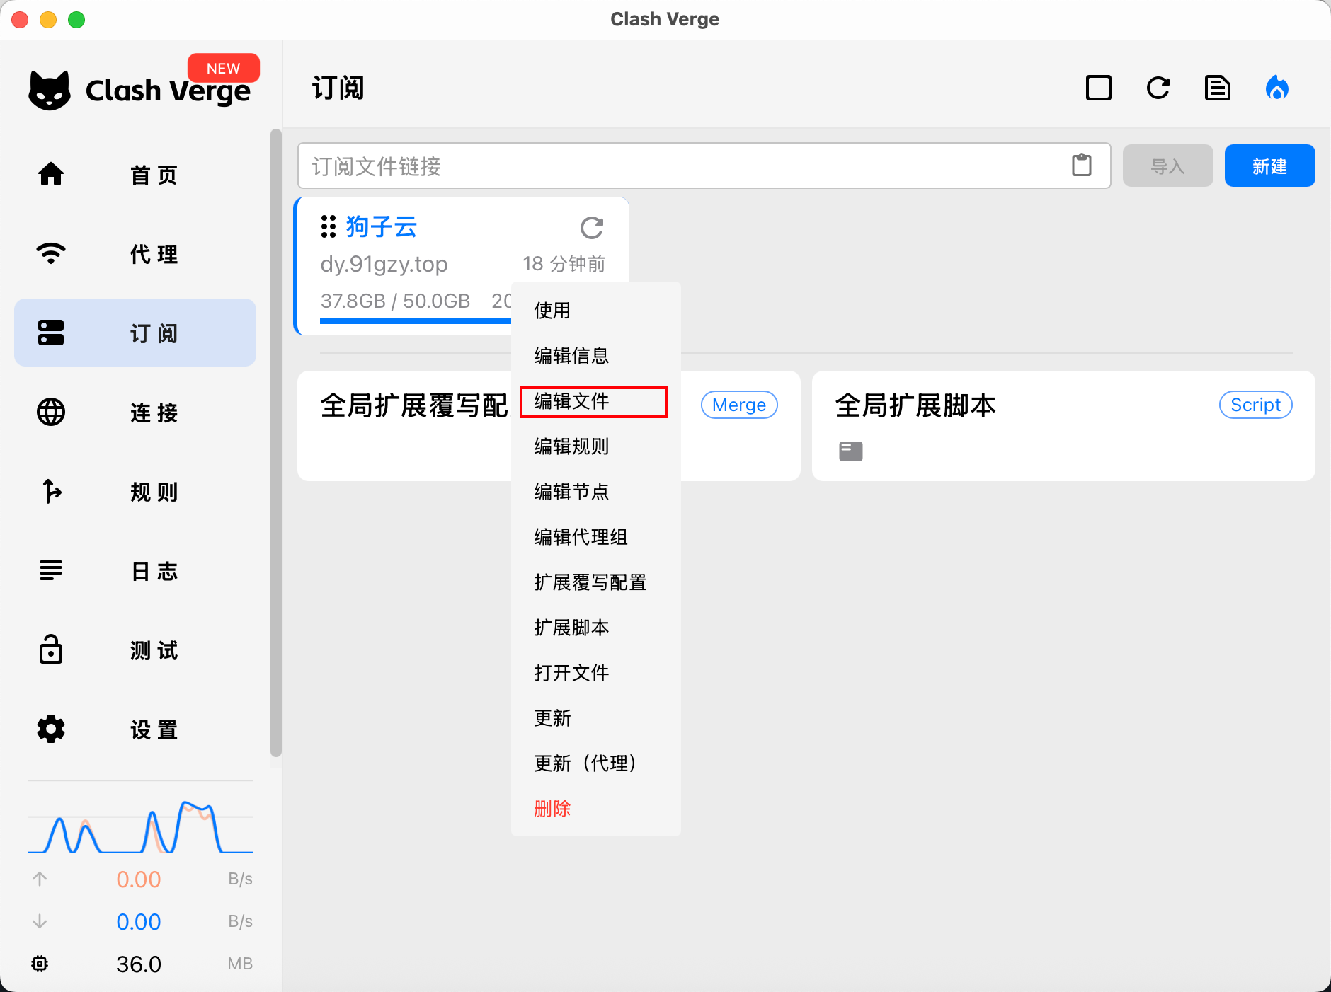This screenshot has width=1331, height=992.
Task: Click the update-all refresh icon in header
Action: point(1158,88)
